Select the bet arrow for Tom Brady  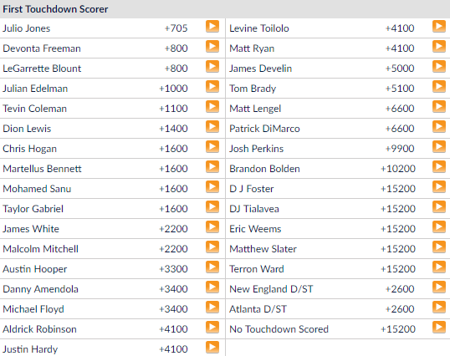pyautogui.click(x=439, y=87)
